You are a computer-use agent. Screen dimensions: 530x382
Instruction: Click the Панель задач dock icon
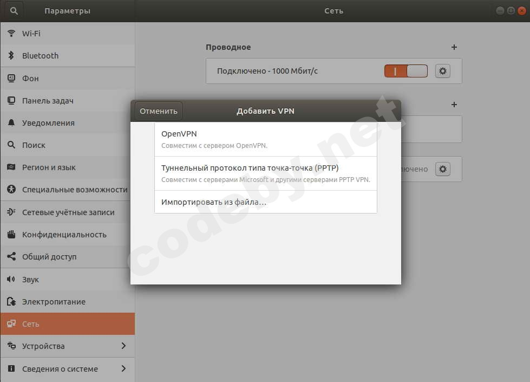point(11,100)
